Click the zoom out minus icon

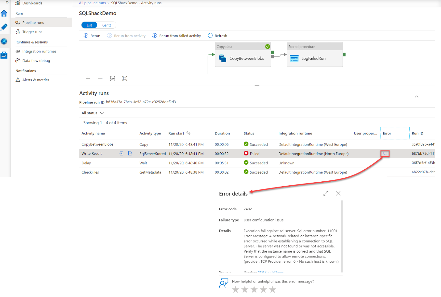pos(100,78)
